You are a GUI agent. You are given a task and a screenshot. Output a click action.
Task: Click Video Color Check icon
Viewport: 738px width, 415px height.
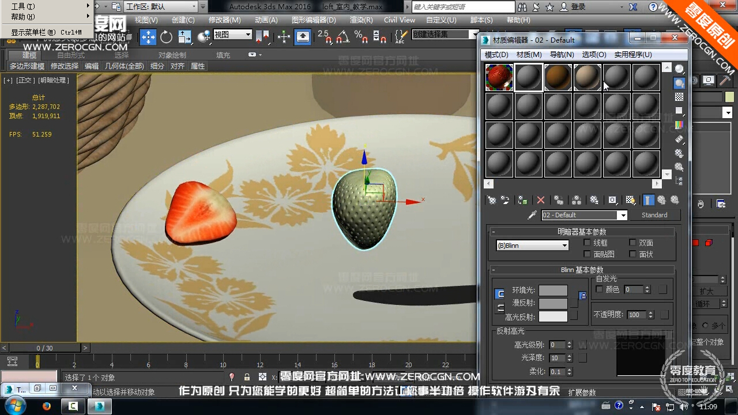pyautogui.click(x=679, y=124)
